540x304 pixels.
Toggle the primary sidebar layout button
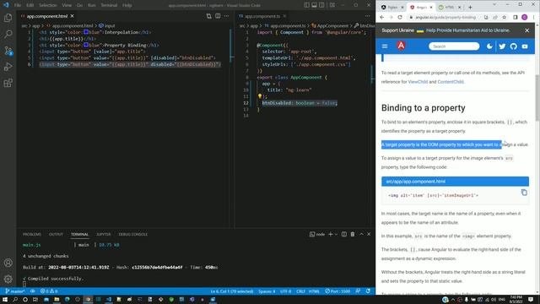[x=306, y=5]
